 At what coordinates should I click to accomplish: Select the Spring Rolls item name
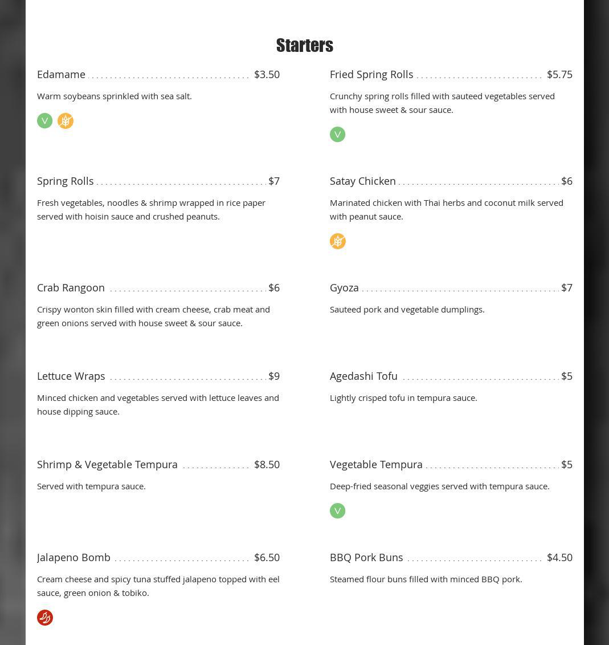[65, 181]
